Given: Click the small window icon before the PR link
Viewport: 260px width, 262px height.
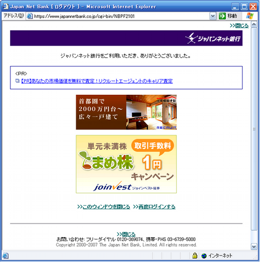Looking at the screenshot, I should pyautogui.click(x=17, y=81).
